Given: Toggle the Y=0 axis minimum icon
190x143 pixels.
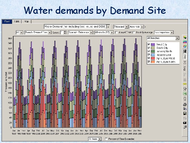Looking at the screenshot, I should coord(185,57).
